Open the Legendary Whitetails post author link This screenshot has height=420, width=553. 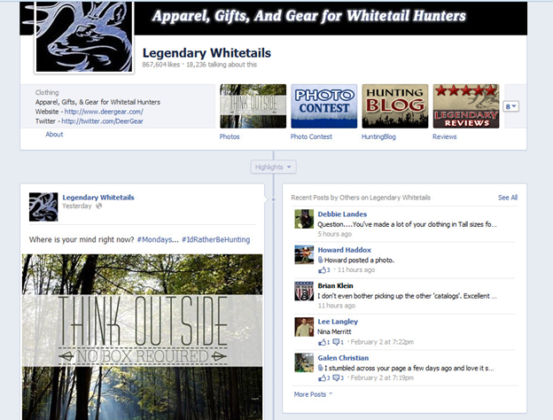(x=98, y=198)
